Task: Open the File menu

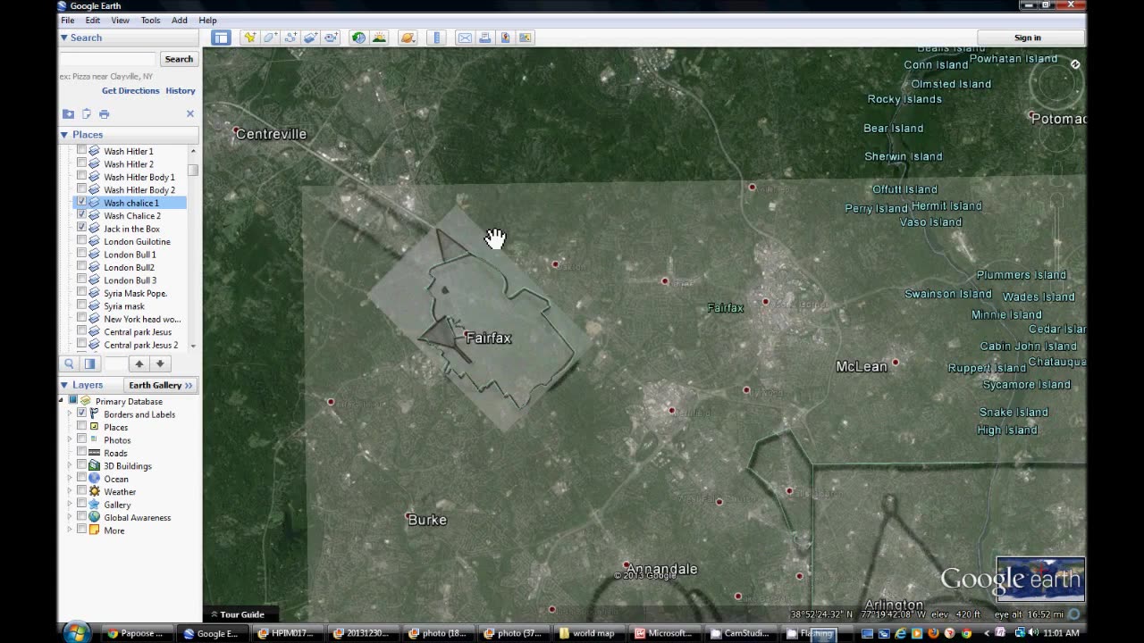Action: [x=68, y=20]
